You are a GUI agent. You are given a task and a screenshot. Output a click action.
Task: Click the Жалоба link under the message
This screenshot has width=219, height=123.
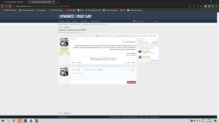click(73, 63)
